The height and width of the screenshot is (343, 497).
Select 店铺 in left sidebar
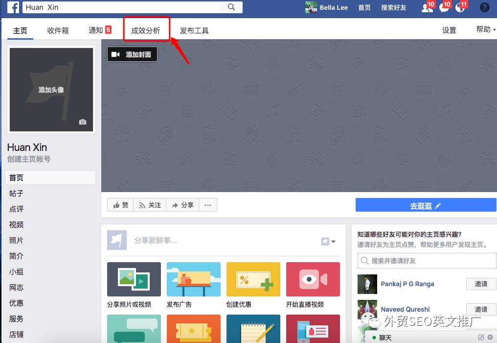pos(16,334)
